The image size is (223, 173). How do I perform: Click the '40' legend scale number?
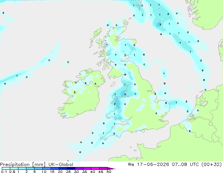[93, 172]
